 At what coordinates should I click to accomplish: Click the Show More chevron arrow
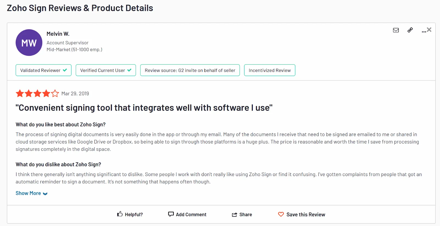45,194
